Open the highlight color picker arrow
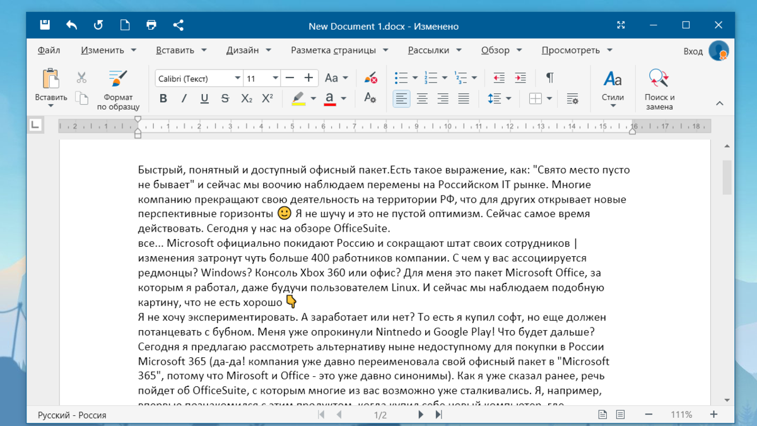The height and width of the screenshot is (426, 757). click(312, 98)
